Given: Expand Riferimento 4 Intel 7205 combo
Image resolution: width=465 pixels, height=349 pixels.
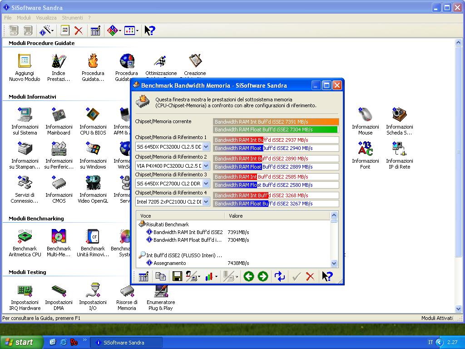Looking at the screenshot, I should click(x=206, y=202).
